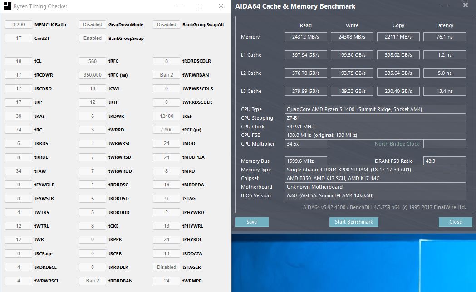The height and width of the screenshot is (292, 476).
Task: Close the Ryzen Timing Checker window
Action: (221, 6)
